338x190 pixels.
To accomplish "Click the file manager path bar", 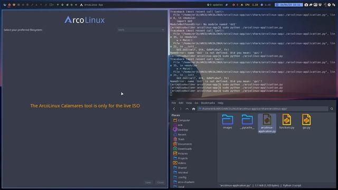I will 263,109.
